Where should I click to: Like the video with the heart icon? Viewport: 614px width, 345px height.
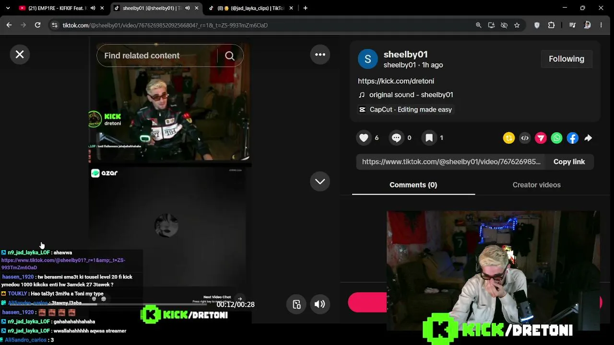[364, 138]
